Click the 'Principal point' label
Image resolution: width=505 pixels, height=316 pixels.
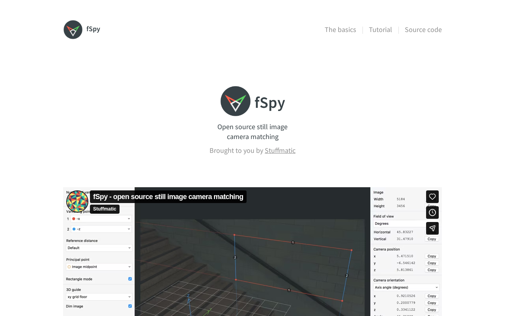click(78, 260)
